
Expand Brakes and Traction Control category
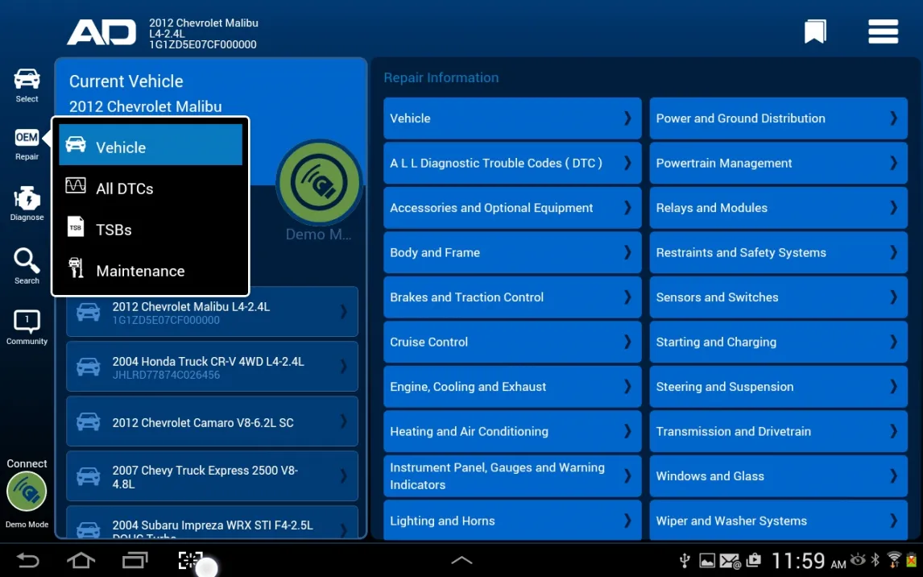click(511, 297)
